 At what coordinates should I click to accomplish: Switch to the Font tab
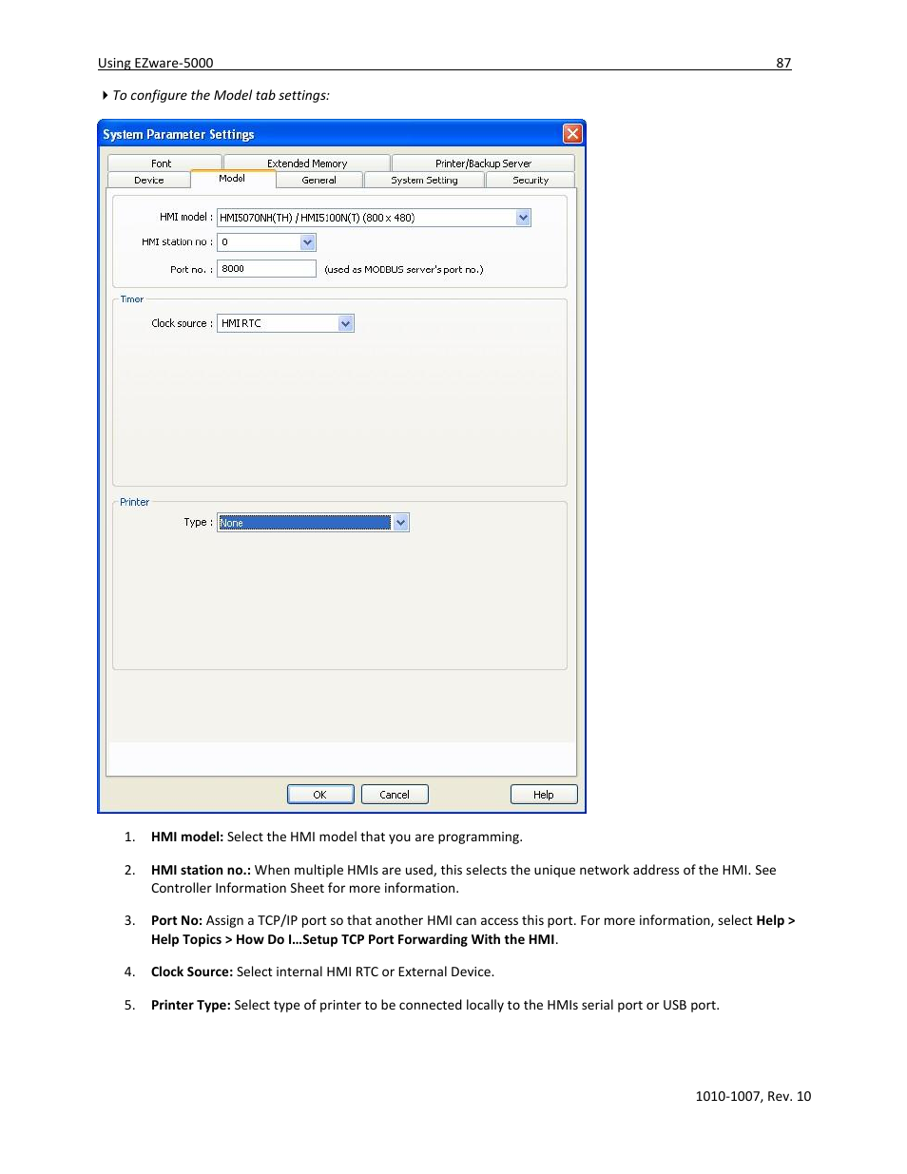click(x=164, y=163)
